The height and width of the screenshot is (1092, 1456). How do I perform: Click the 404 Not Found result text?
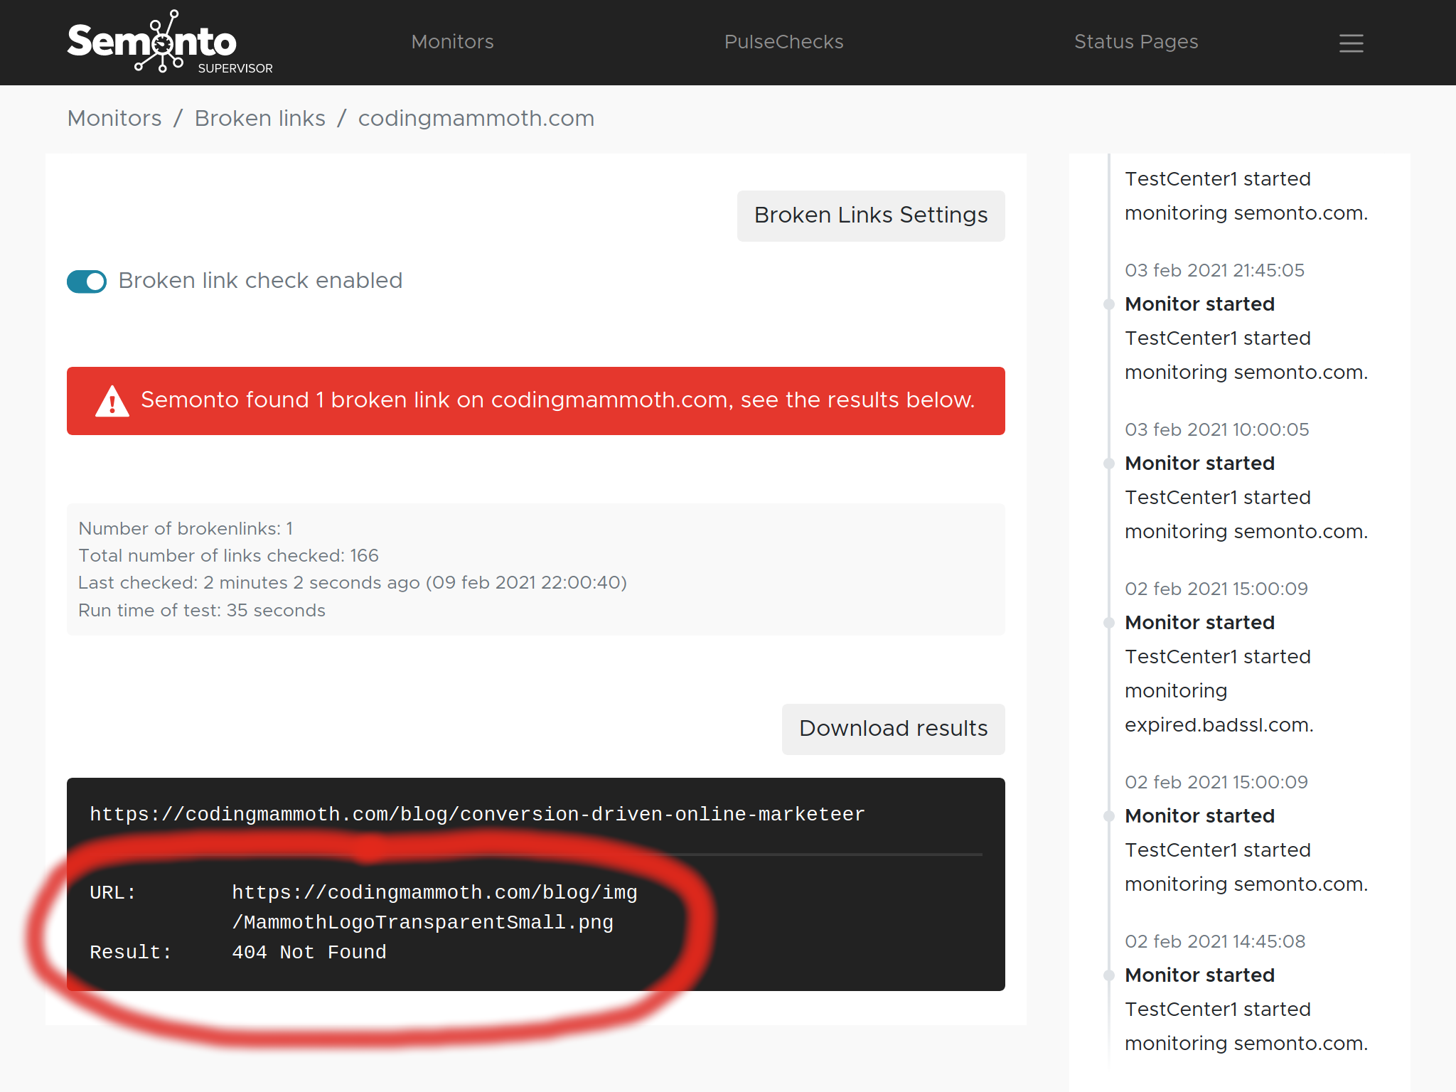point(309,953)
